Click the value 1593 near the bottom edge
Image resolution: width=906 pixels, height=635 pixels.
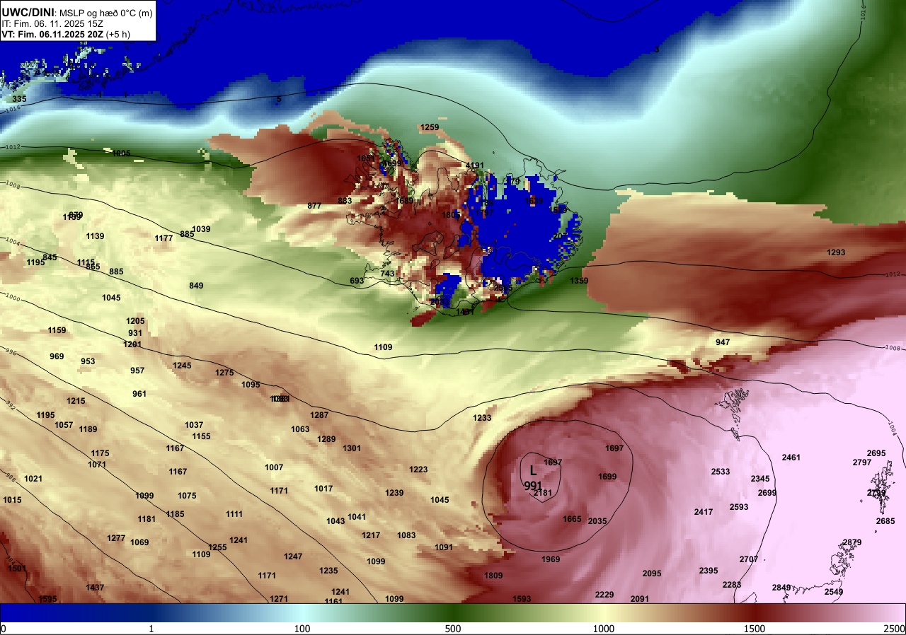522,599
